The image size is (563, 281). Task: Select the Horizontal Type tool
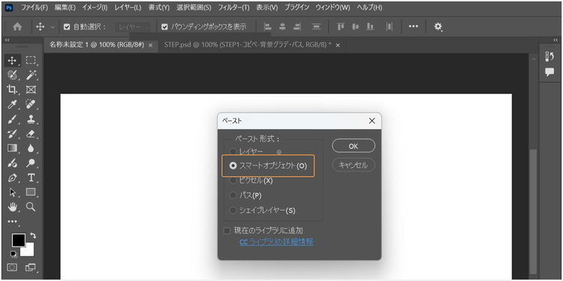point(31,178)
